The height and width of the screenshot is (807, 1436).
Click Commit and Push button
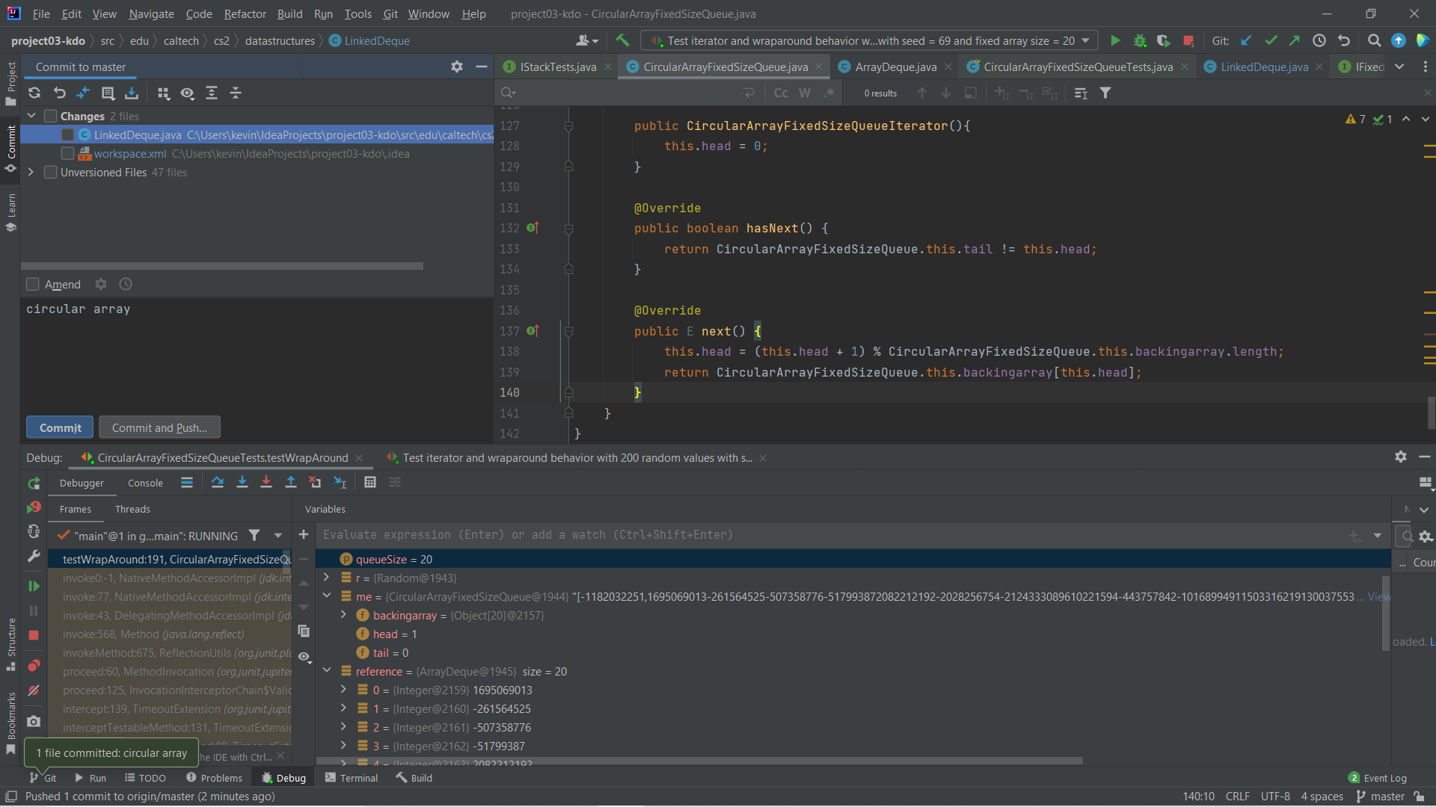(159, 427)
